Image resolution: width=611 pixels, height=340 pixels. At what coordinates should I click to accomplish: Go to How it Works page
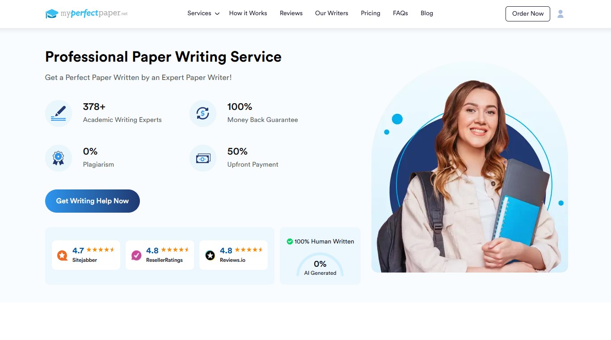coord(248,13)
